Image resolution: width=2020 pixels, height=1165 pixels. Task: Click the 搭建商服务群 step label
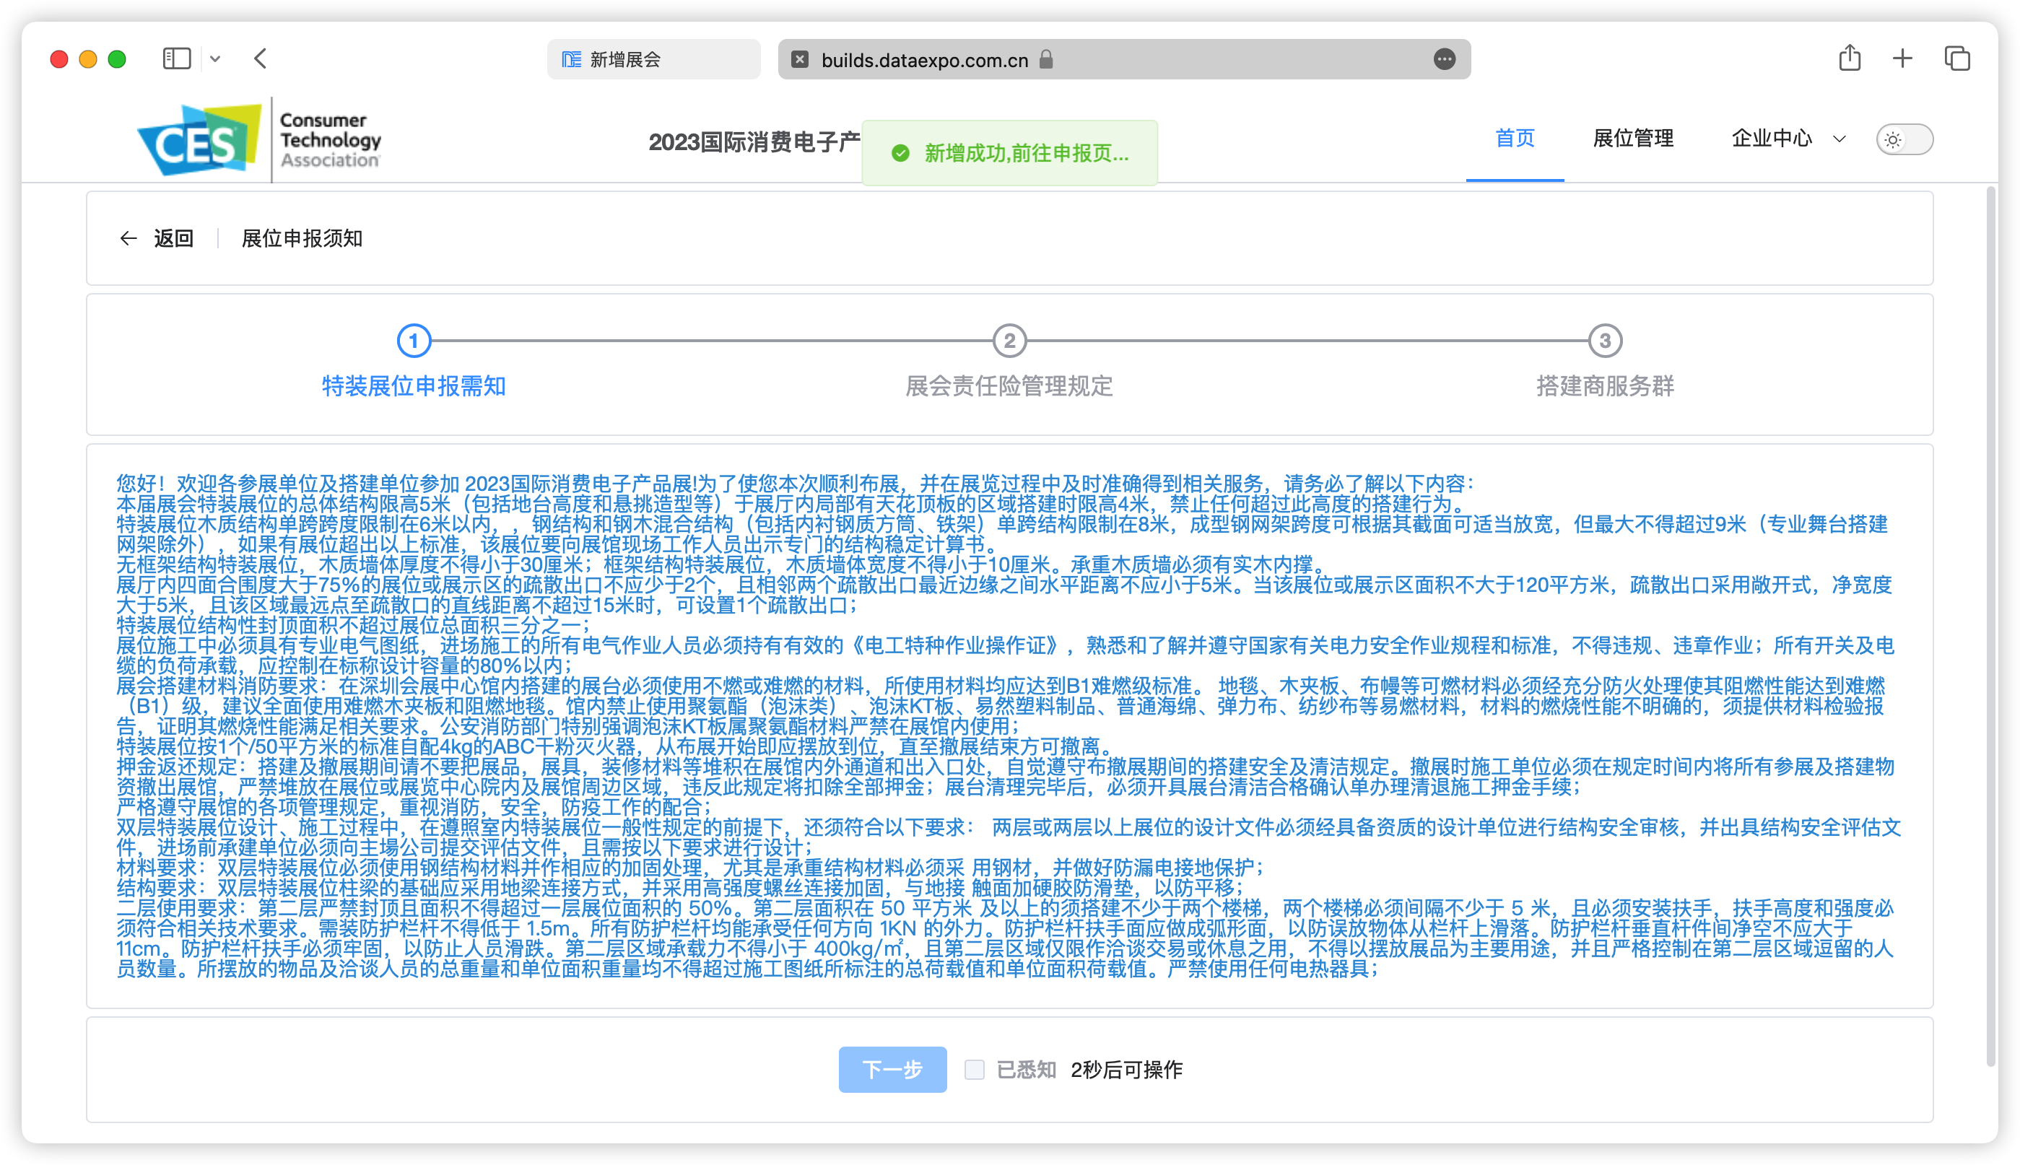pos(1605,385)
